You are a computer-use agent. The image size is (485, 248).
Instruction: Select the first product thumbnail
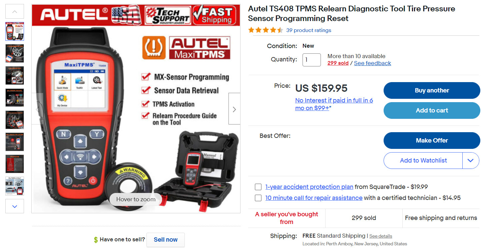coord(15,31)
